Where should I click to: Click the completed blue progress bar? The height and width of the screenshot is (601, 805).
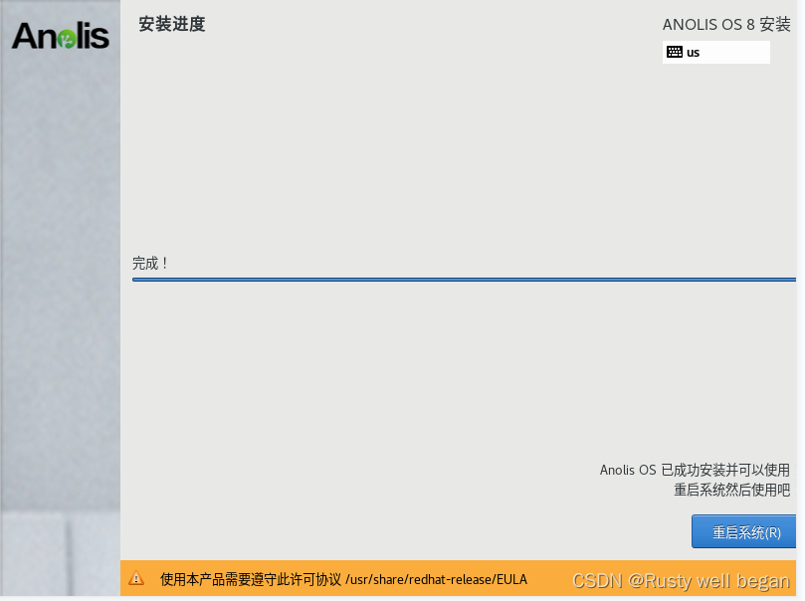[464, 280]
